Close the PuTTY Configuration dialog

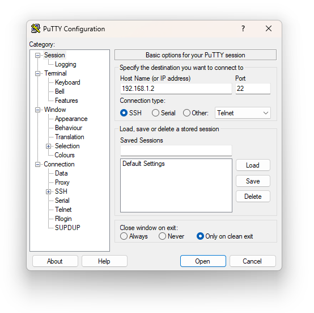(x=269, y=28)
